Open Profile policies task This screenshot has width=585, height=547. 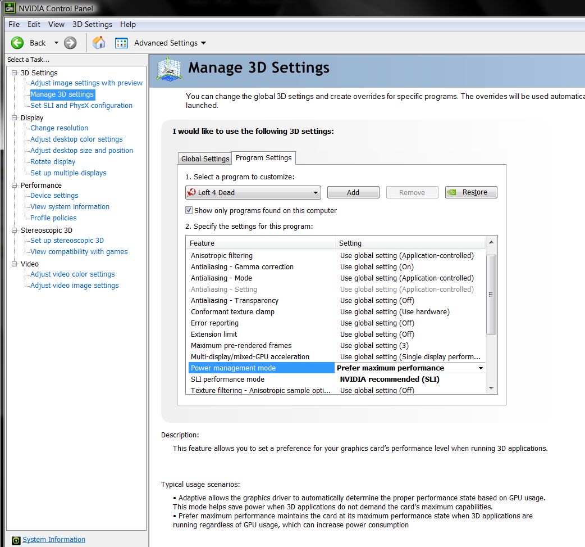click(53, 218)
